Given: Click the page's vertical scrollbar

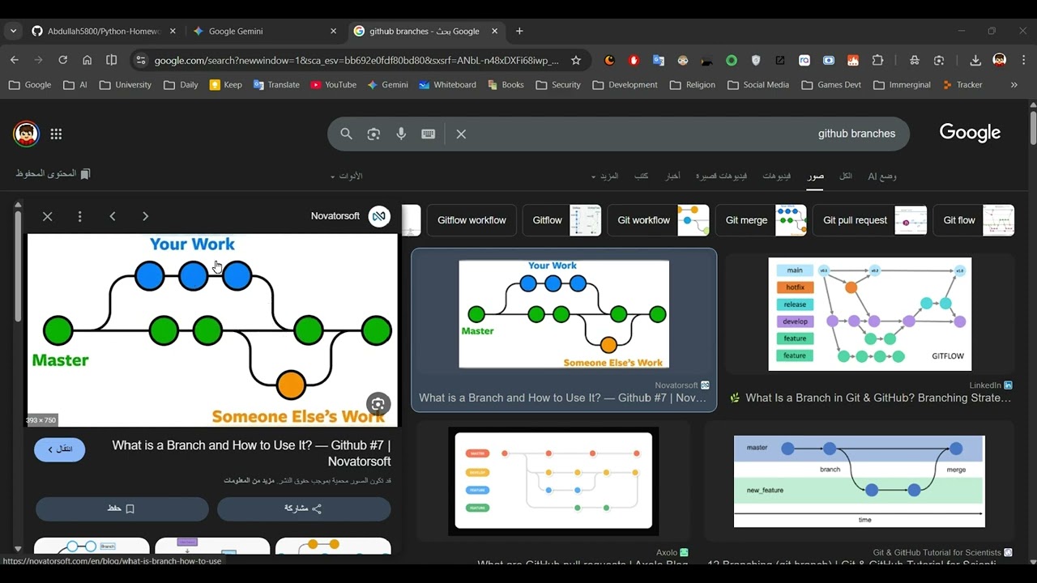Looking at the screenshot, I should 1033,127.
